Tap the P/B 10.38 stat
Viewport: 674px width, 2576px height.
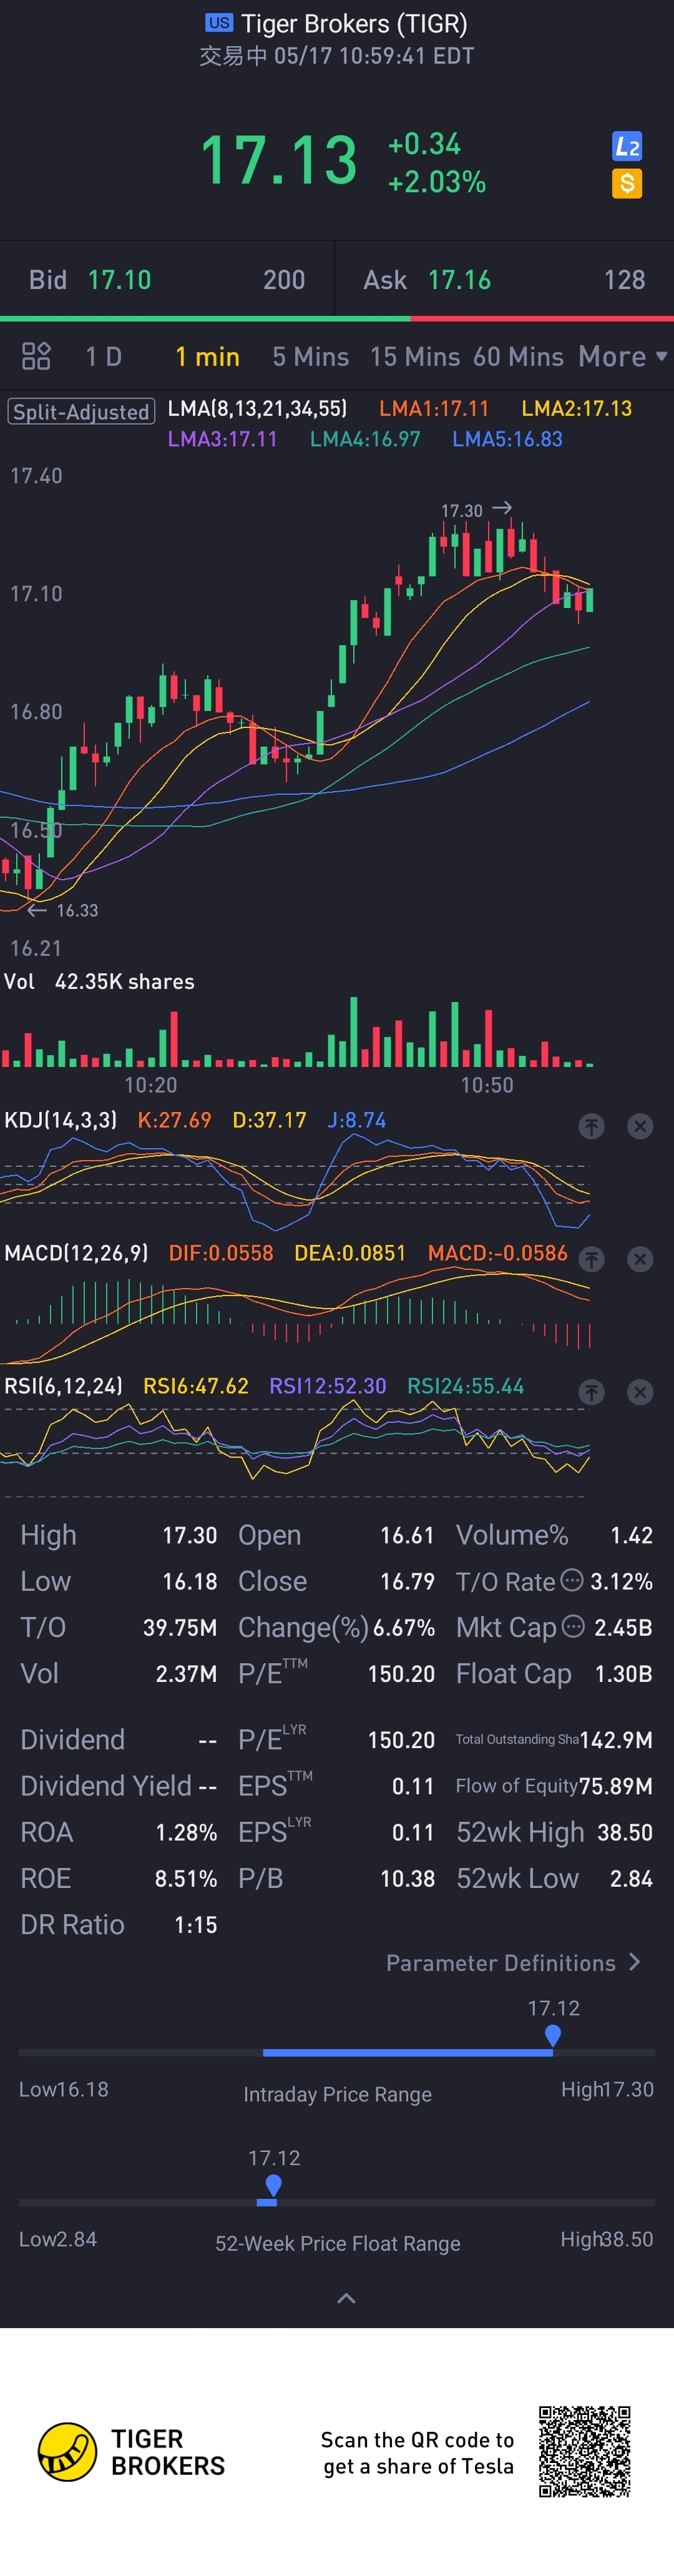[336, 1878]
